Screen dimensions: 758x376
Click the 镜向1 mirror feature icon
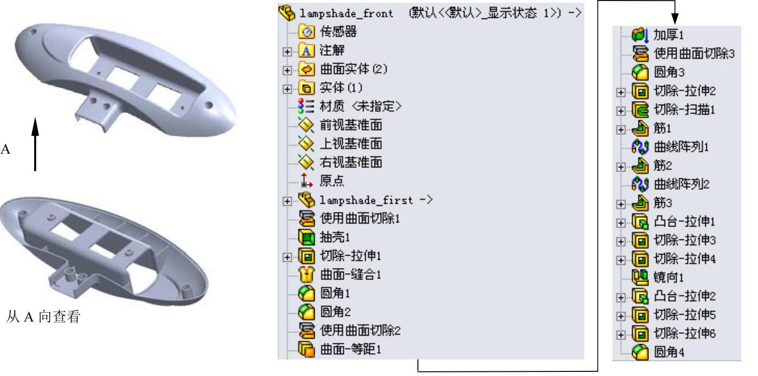(640, 277)
